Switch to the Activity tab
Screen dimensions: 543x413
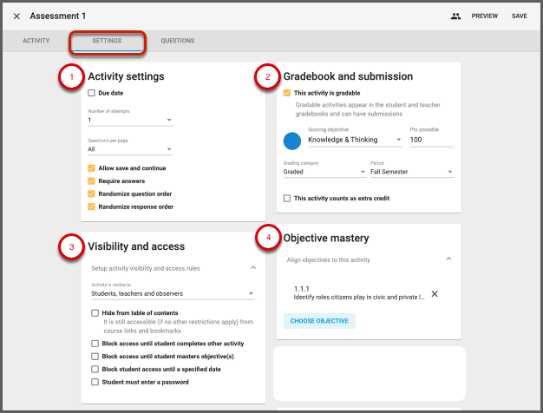click(x=36, y=41)
